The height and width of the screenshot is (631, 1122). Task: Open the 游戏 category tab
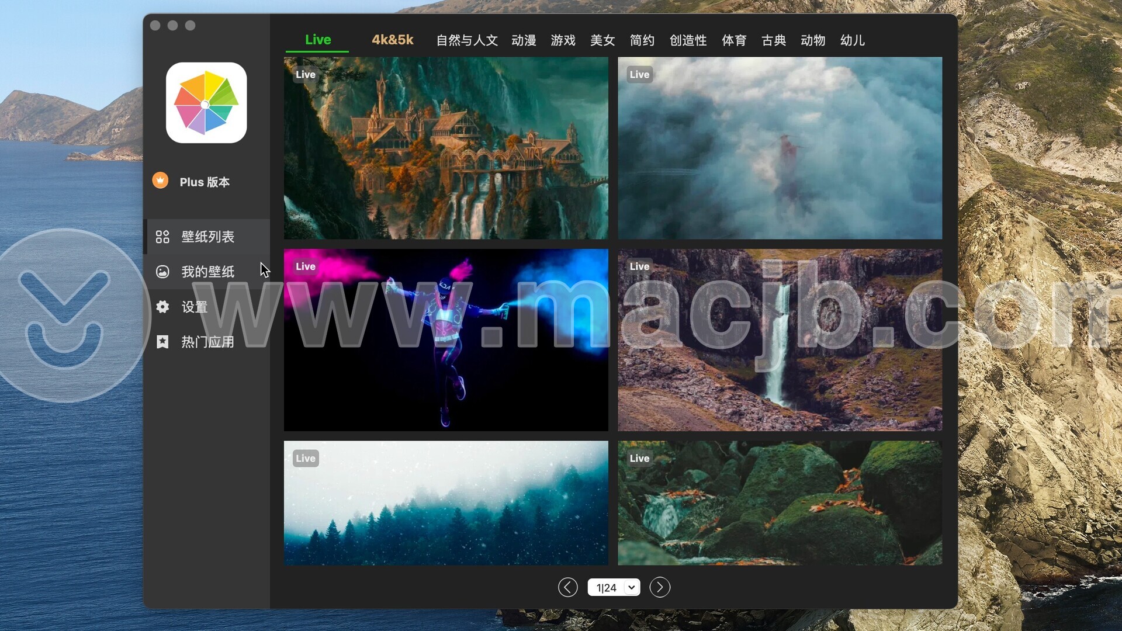(563, 40)
